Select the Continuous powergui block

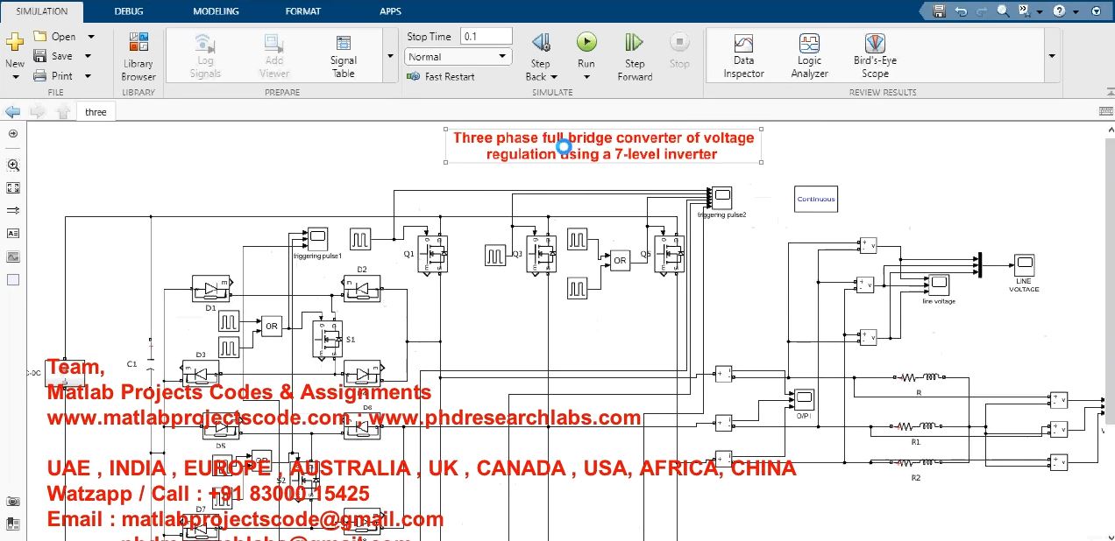(x=816, y=199)
